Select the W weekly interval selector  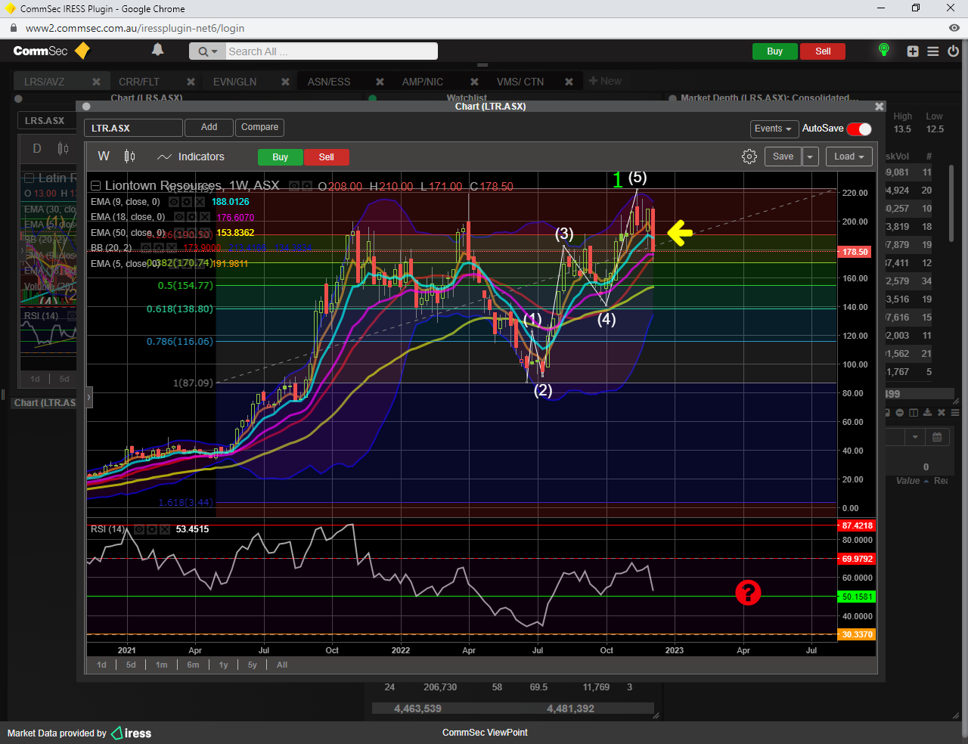click(104, 157)
